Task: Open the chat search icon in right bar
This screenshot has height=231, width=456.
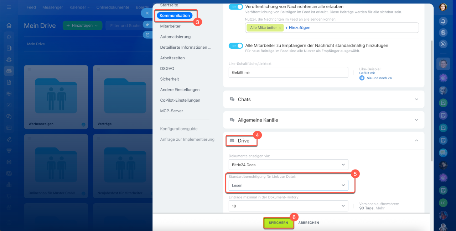Action: click(x=443, y=44)
